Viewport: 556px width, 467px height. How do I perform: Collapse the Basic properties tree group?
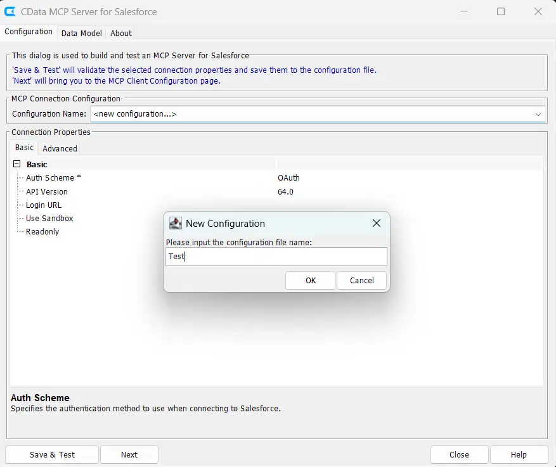tap(17, 164)
